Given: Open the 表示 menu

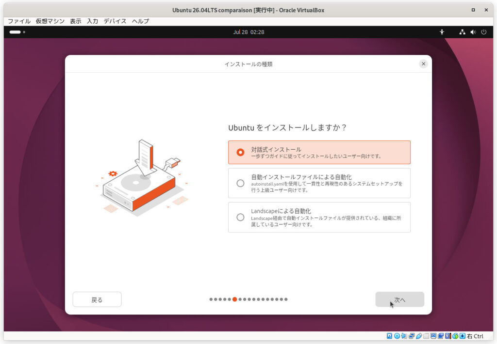Looking at the screenshot, I should click(x=75, y=21).
